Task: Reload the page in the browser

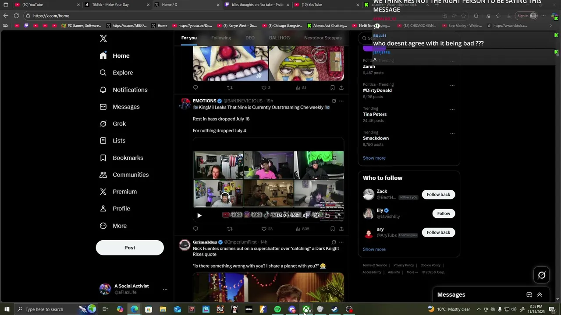Action: point(16,16)
